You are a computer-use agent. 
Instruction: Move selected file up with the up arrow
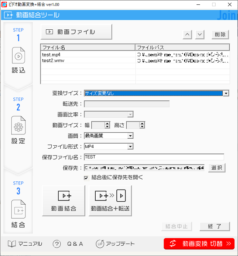coord(187,34)
